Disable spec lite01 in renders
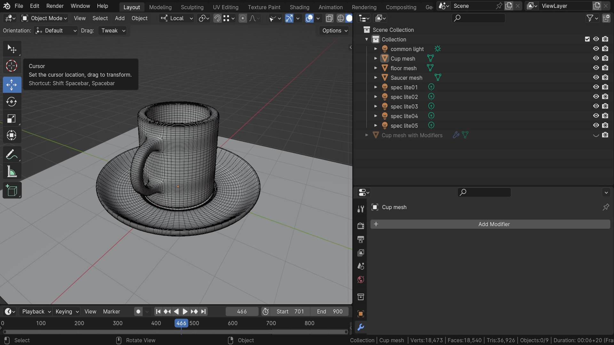Viewport: 614px width, 345px height. click(x=605, y=87)
